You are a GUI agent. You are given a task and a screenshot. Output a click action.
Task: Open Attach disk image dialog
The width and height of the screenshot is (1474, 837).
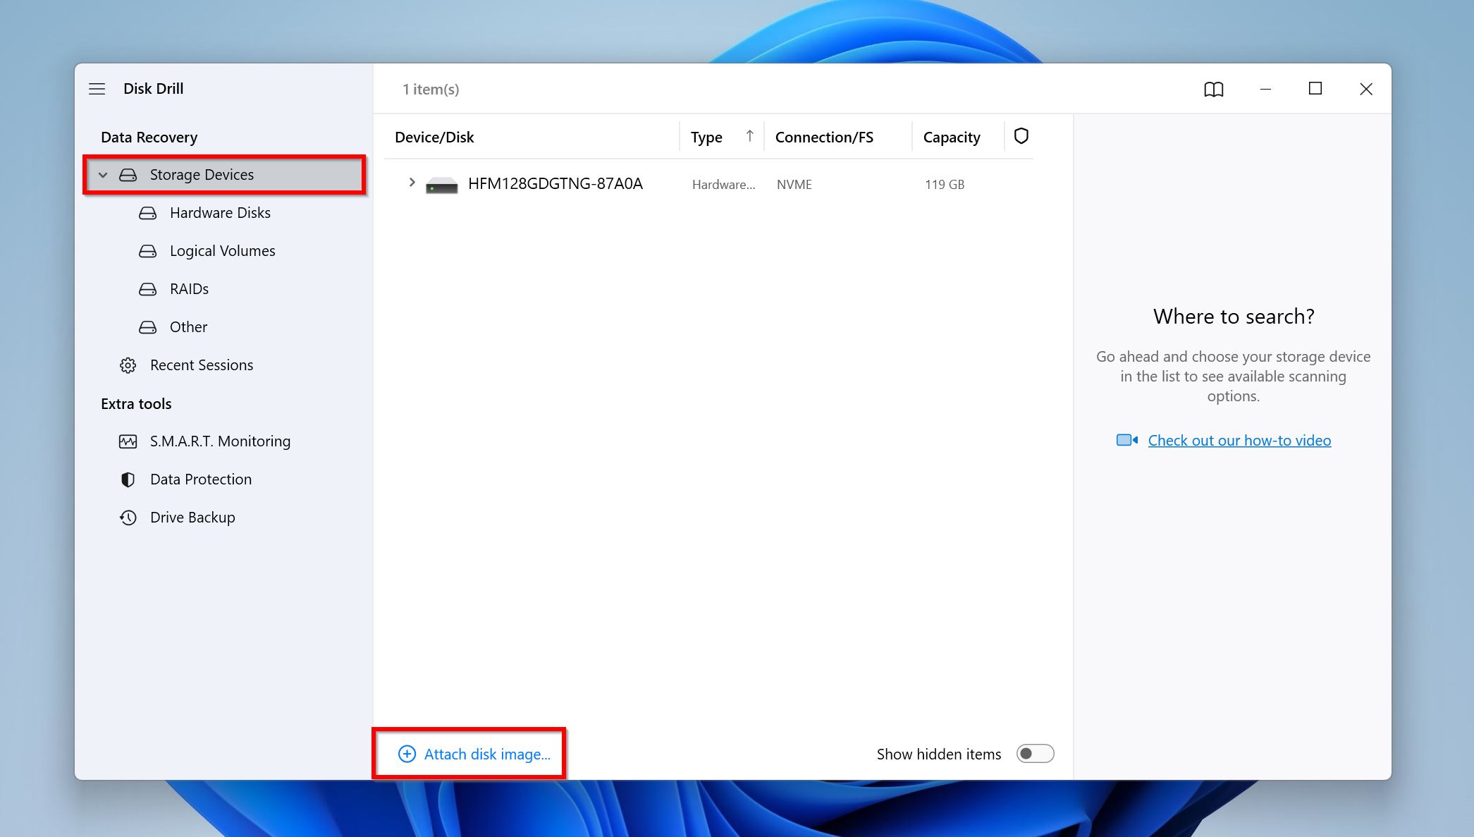tap(473, 754)
